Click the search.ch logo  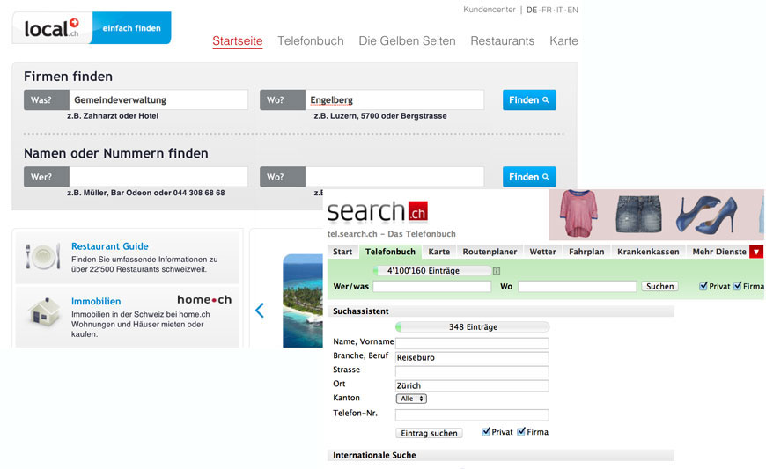pyautogui.click(x=377, y=211)
